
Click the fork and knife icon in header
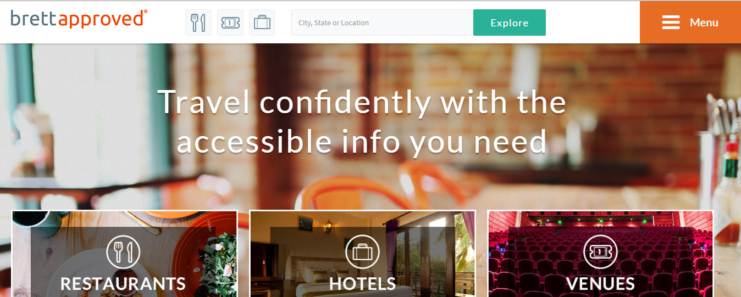click(x=198, y=23)
